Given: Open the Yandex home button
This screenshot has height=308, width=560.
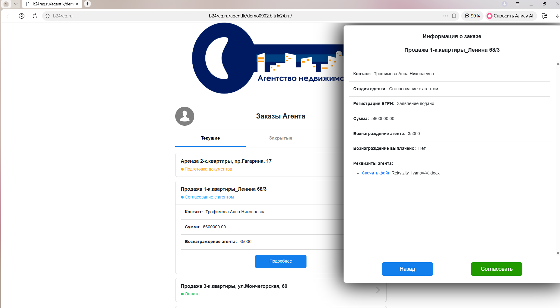Looking at the screenshot, I should (22, 16).
